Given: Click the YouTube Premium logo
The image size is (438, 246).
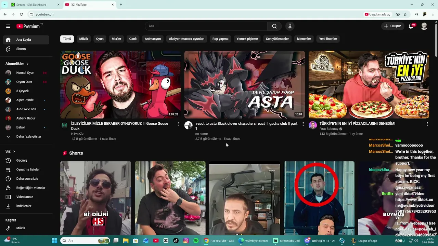Looking at the screenshot, I should [28, 26].
